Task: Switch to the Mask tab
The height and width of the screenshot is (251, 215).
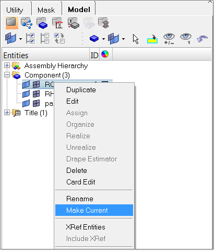Action: click(x=46, y=10)
